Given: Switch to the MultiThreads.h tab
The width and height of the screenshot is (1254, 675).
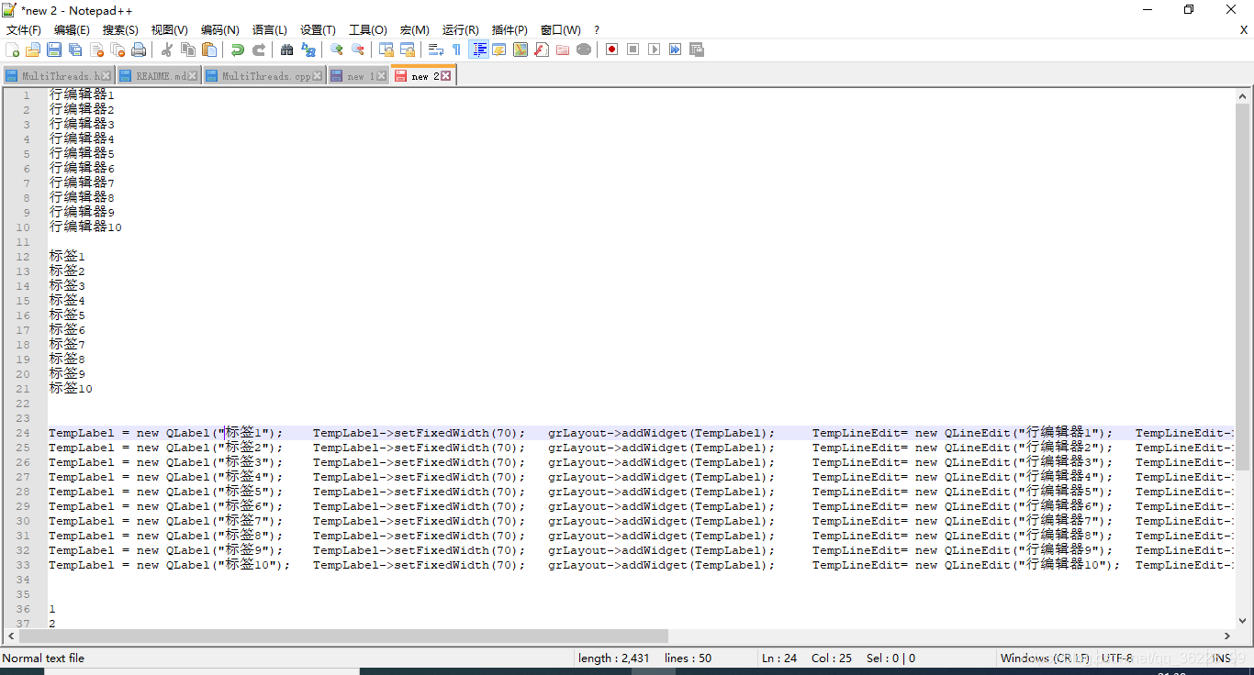Looking at the screenshot, I should (x=58, y=76).
